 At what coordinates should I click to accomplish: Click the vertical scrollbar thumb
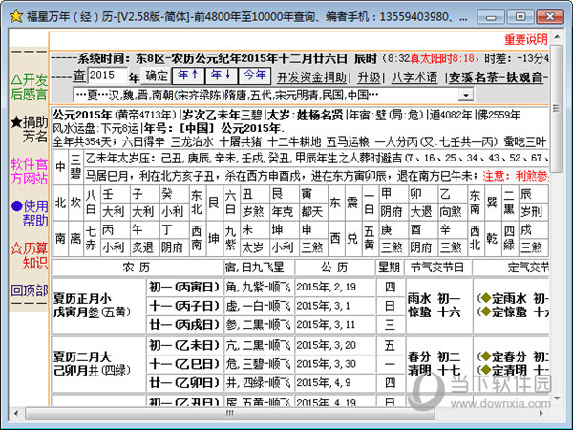(557, 108)
